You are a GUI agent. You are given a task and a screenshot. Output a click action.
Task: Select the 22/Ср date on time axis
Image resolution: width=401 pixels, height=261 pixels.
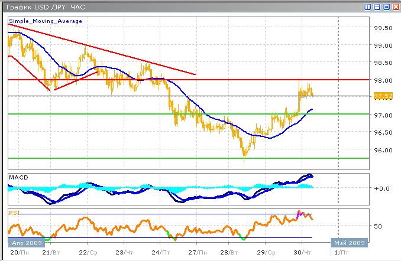click(x=88, y=252)
